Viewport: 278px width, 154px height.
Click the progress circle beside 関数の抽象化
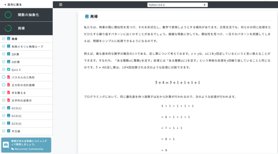click(x=8, y=15)
